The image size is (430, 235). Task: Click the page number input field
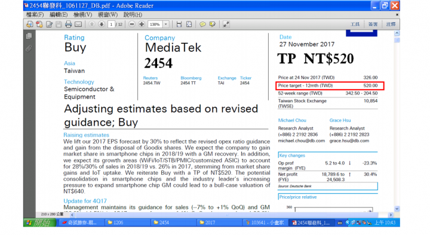point(111,25)
